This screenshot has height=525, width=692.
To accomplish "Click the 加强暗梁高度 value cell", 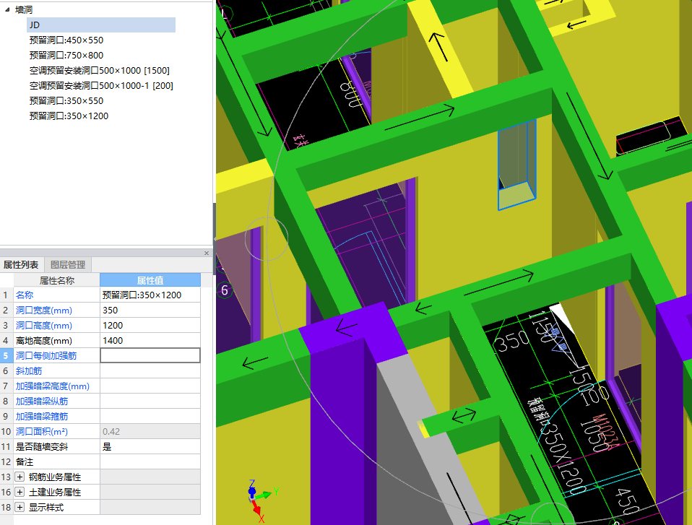I will 150,386.
